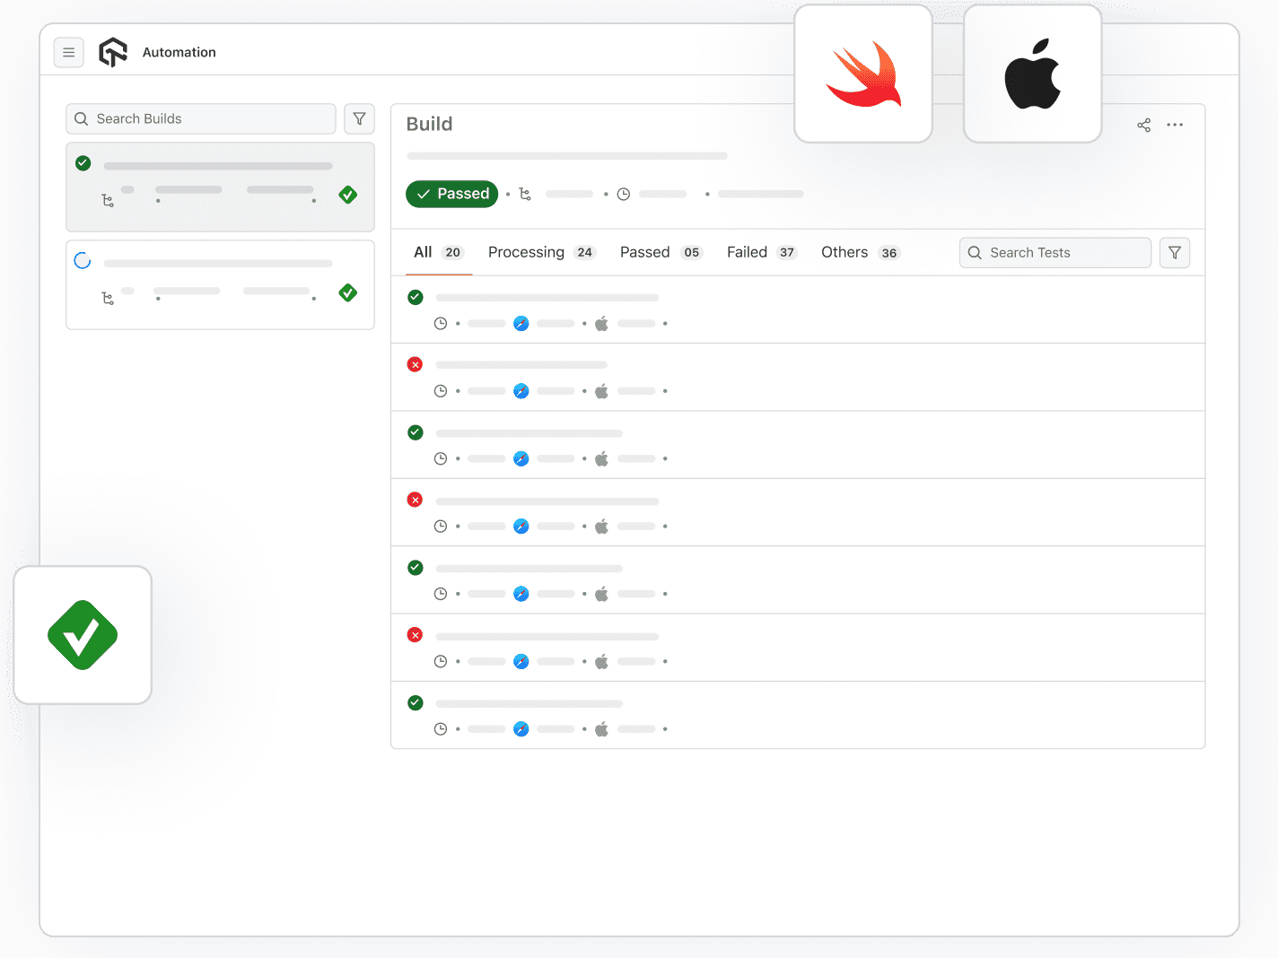1278x958 pixels.
Task: Click the share icon in the Build header
Action: (x=1143, y=125)
